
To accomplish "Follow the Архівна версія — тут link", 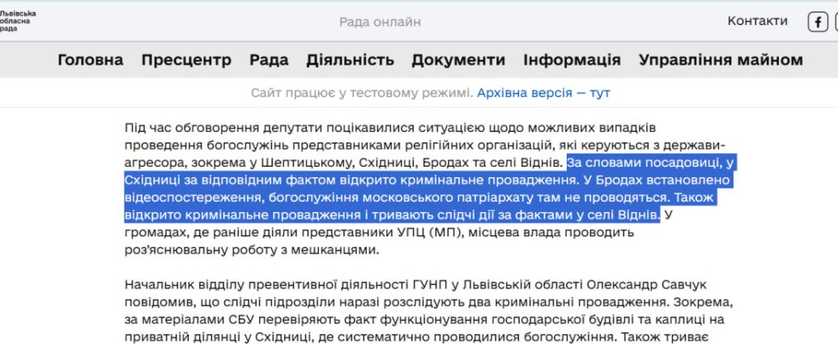I will [x=543, y=93].
